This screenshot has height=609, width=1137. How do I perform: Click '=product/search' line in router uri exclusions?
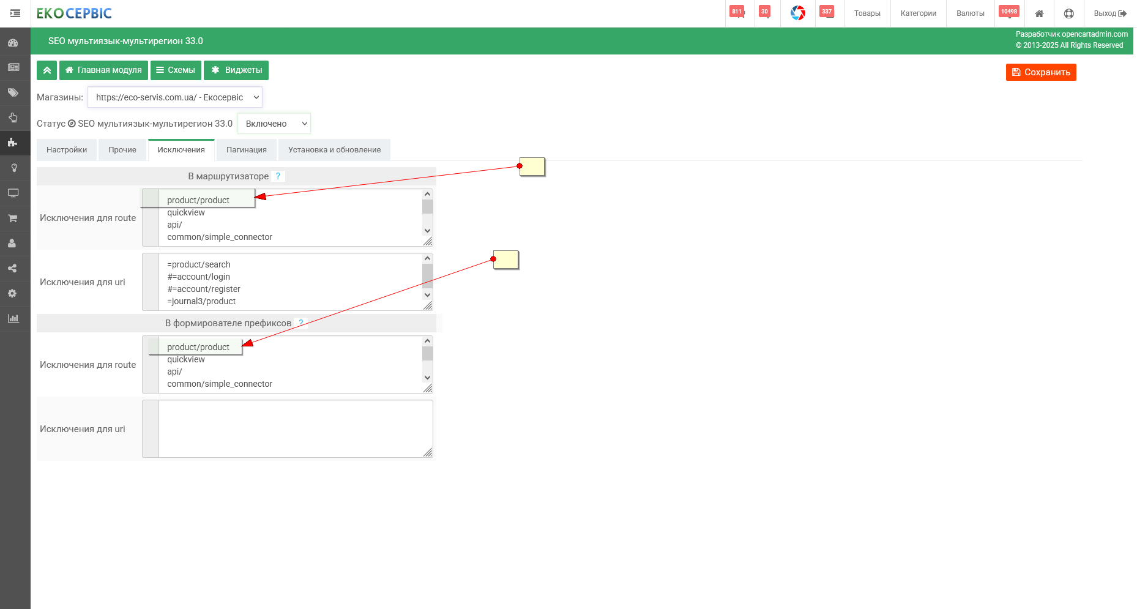click(x=199, y=264)
